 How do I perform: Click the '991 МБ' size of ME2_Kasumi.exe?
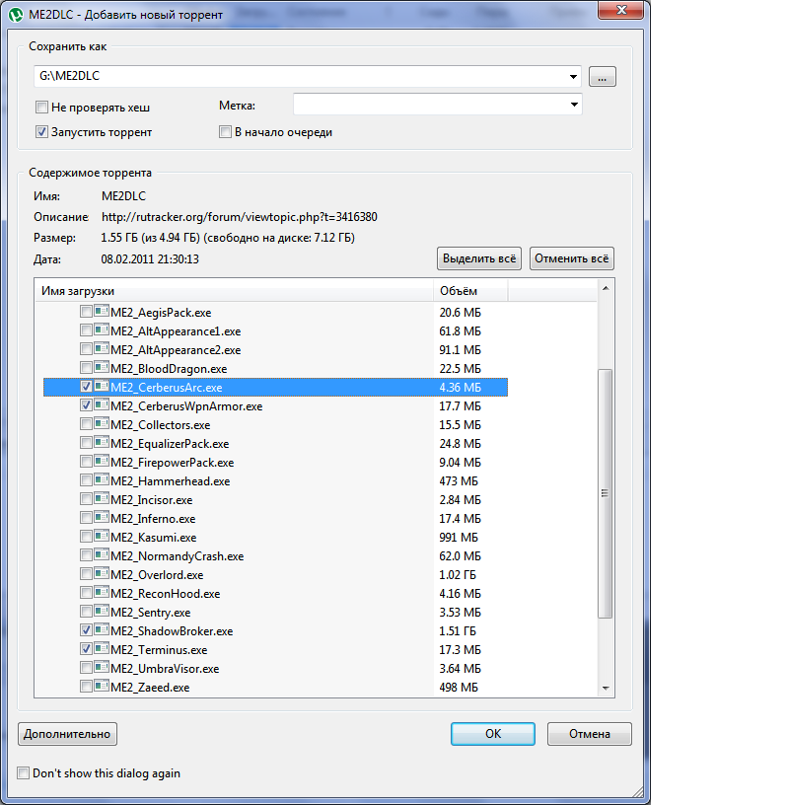pos(459,537)
